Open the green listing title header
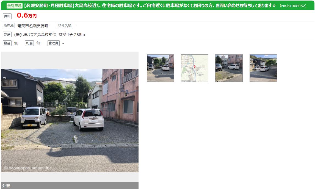 157,5
